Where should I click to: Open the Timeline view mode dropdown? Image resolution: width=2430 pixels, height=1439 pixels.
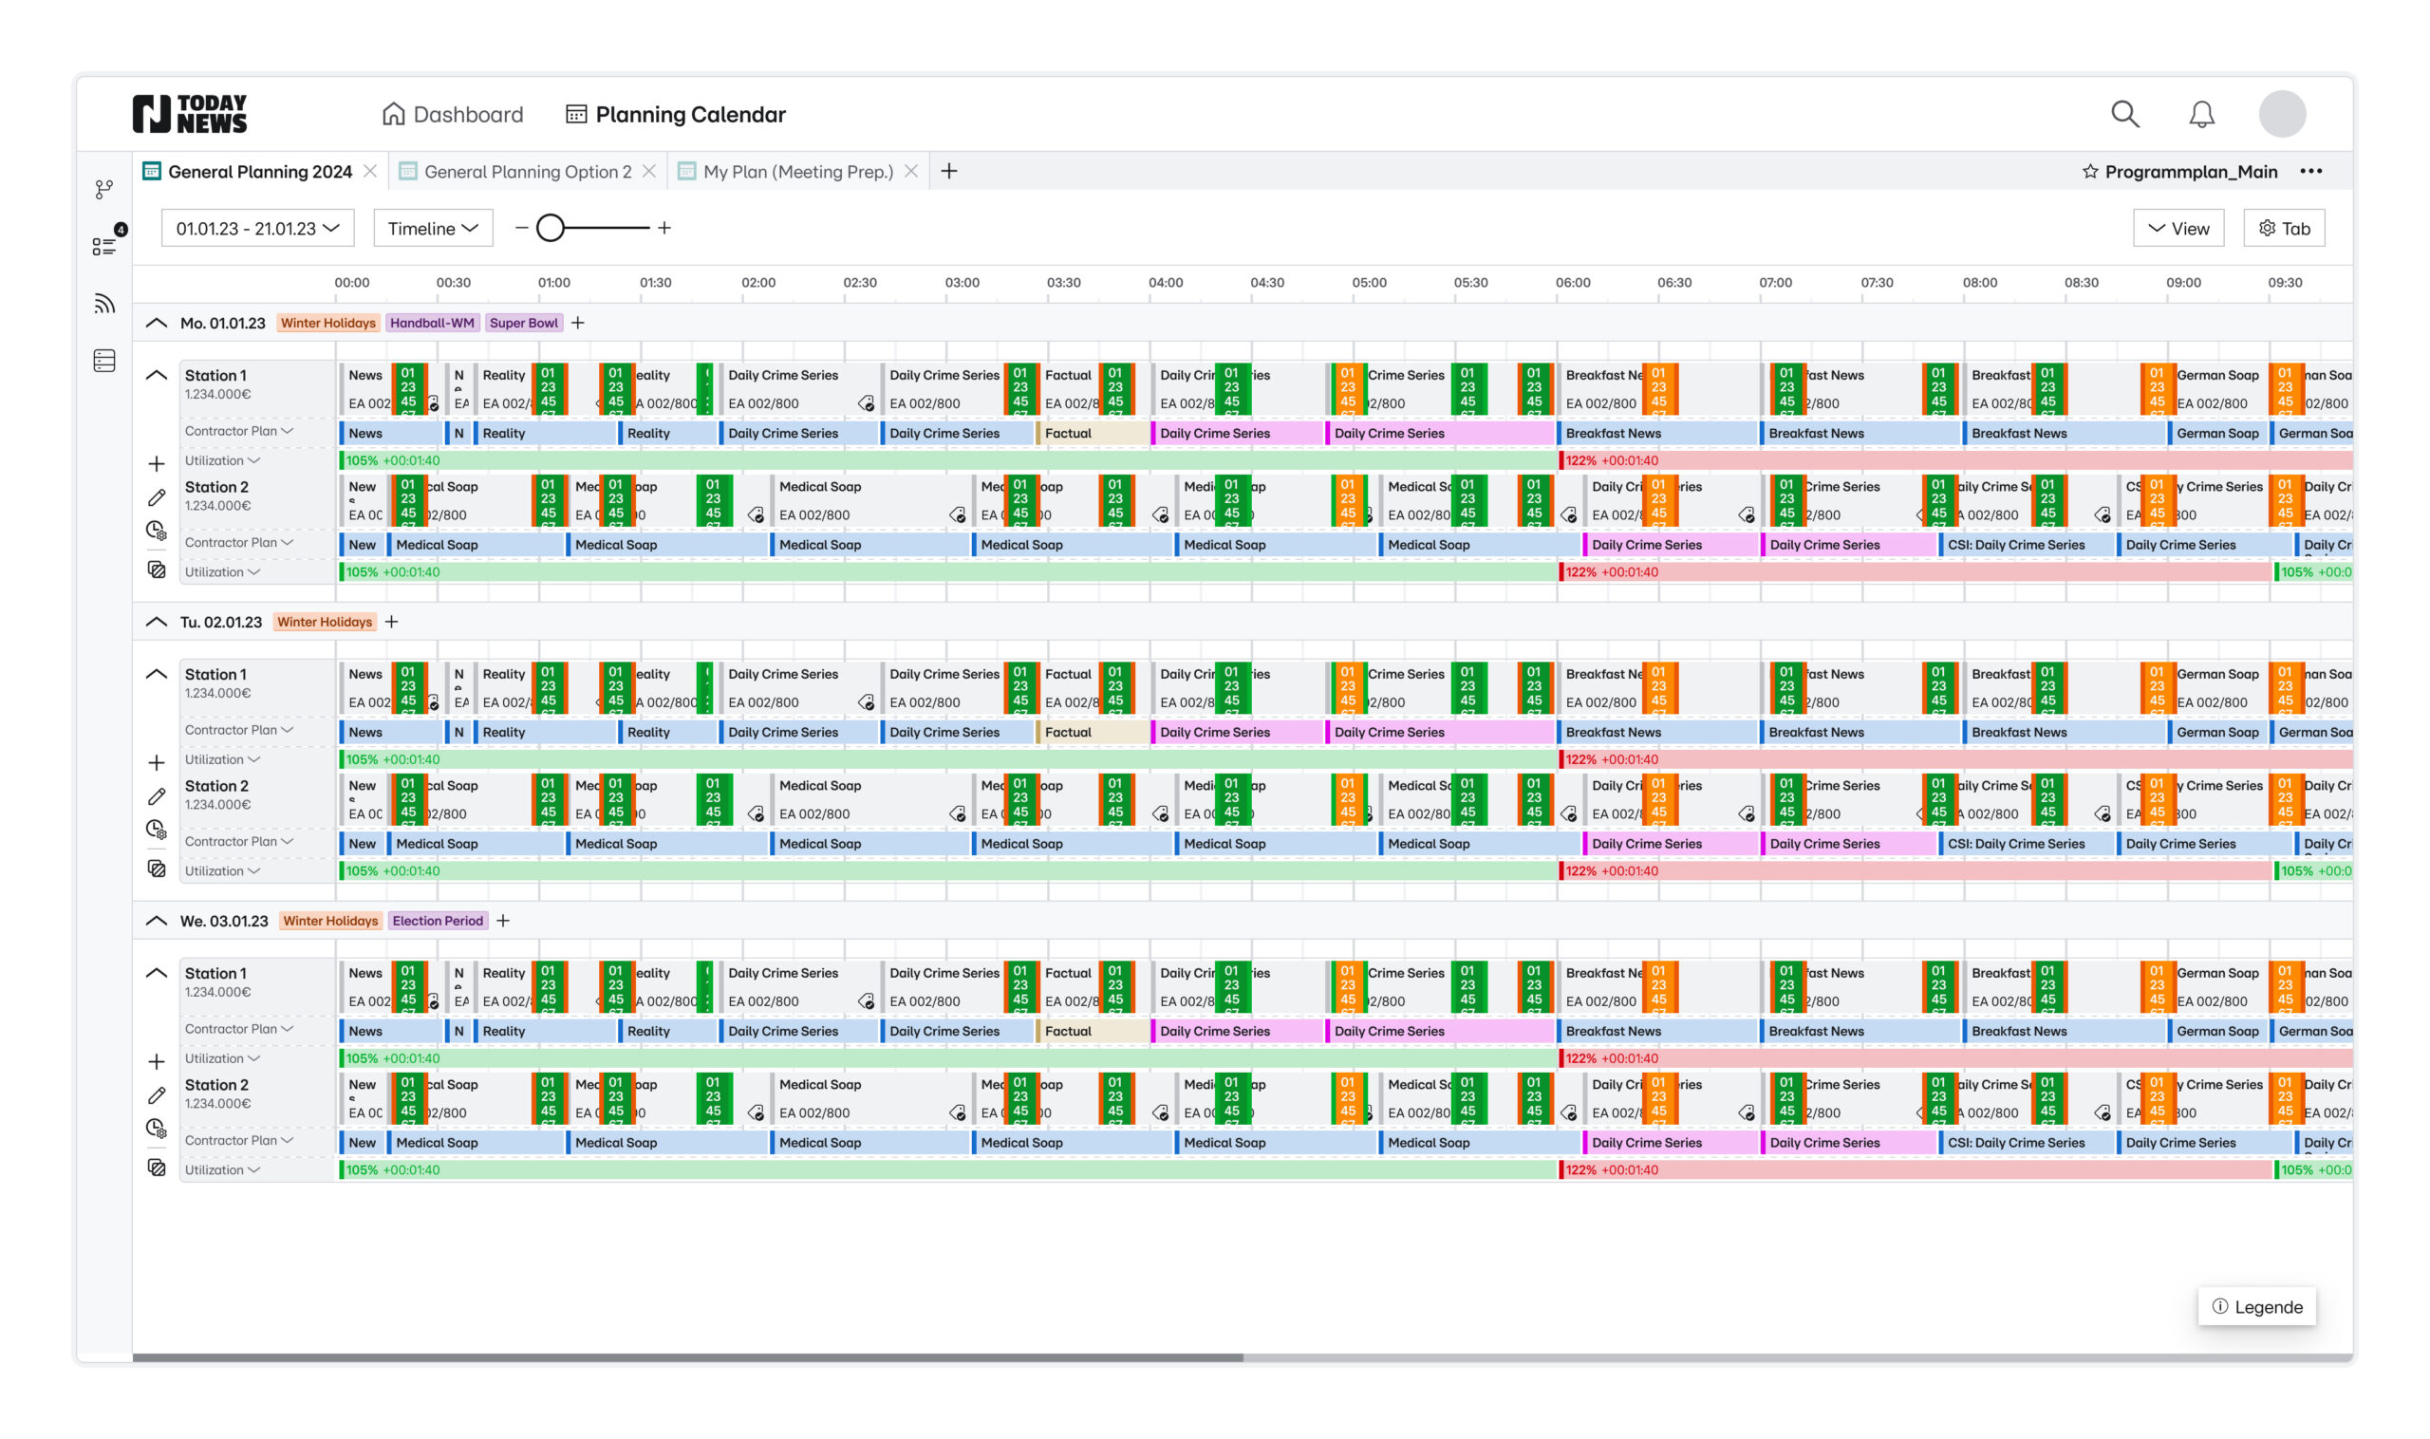click(x=433, y=228)
